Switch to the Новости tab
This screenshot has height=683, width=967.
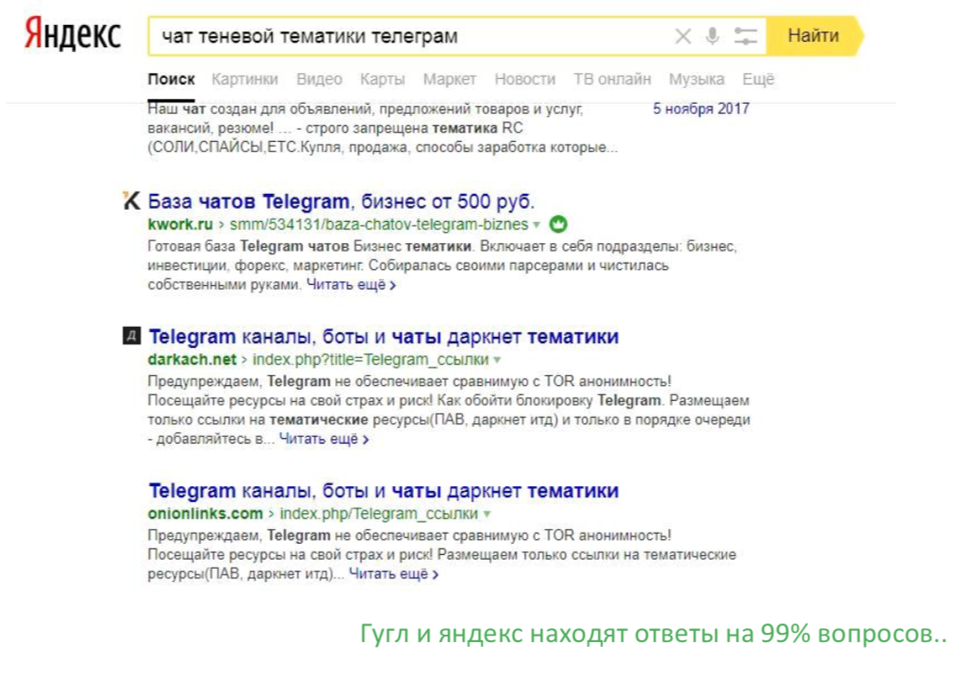(525, 80)
